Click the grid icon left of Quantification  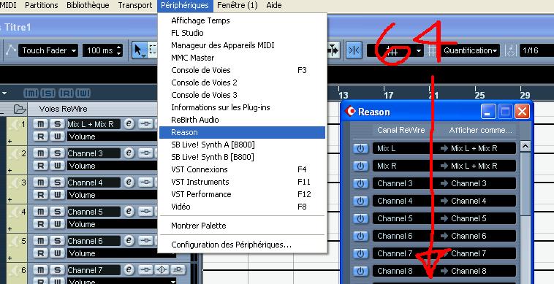[x=432, y=51]
